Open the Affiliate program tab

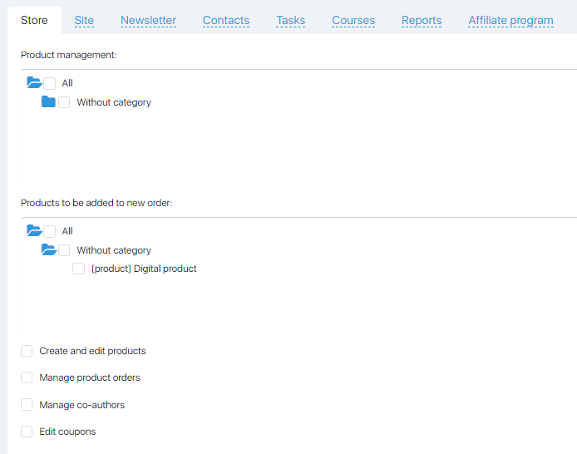click(510, 20)
